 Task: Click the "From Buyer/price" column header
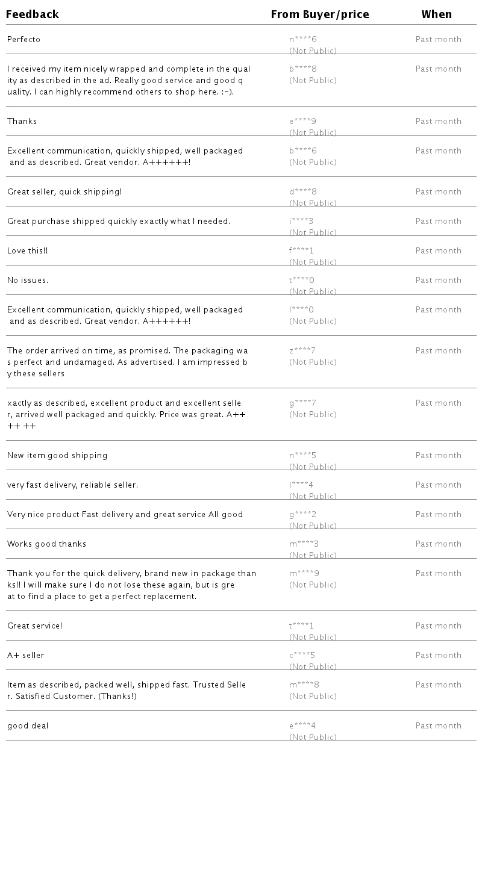(319, 14)
